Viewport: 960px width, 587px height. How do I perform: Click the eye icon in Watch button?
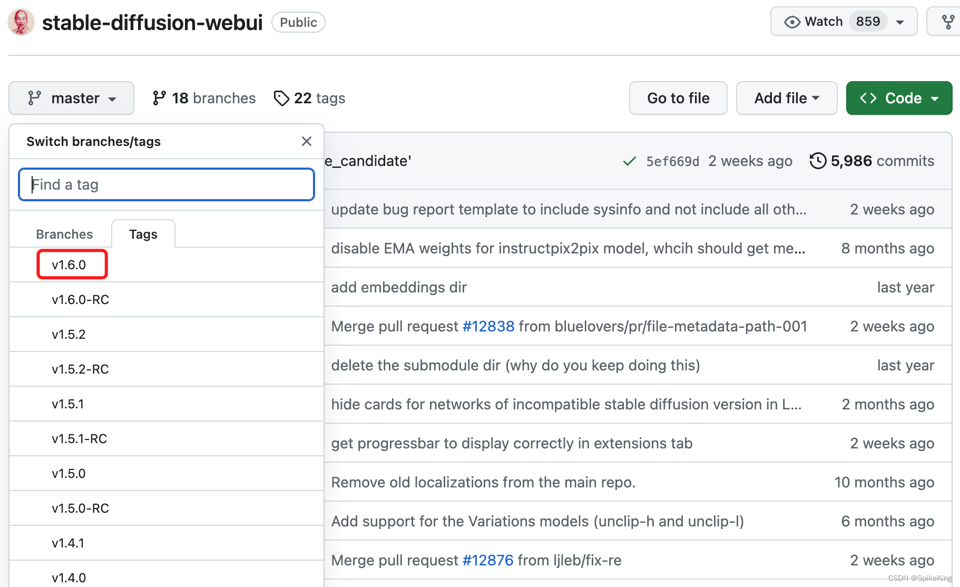[792, 22]
